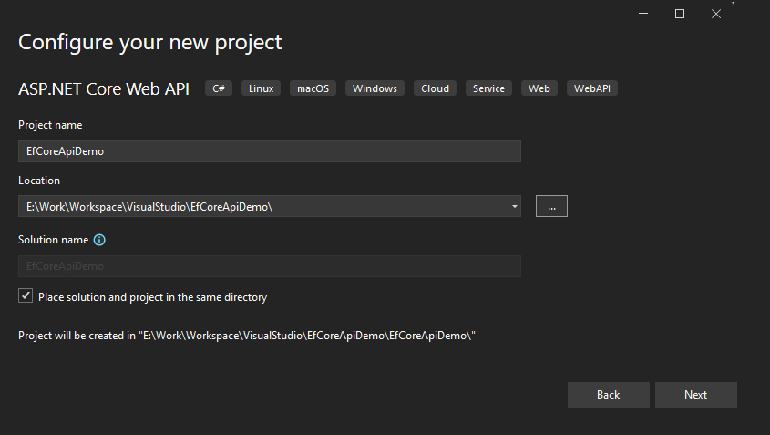Screen dimensions: 770x435
Task: Click the macOS tag
Action: pyautogui.click(x=313, y=88)
